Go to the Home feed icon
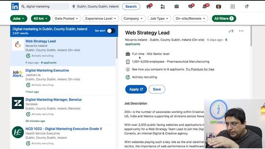 pyautogui.click(x=149, y=7)
